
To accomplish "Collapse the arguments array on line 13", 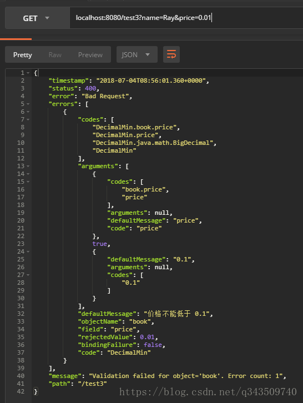I will click(28, 167).
